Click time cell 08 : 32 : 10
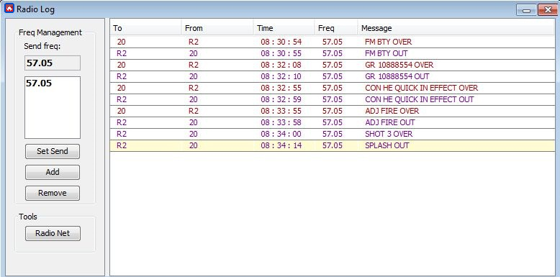 [x=281, y=76]
